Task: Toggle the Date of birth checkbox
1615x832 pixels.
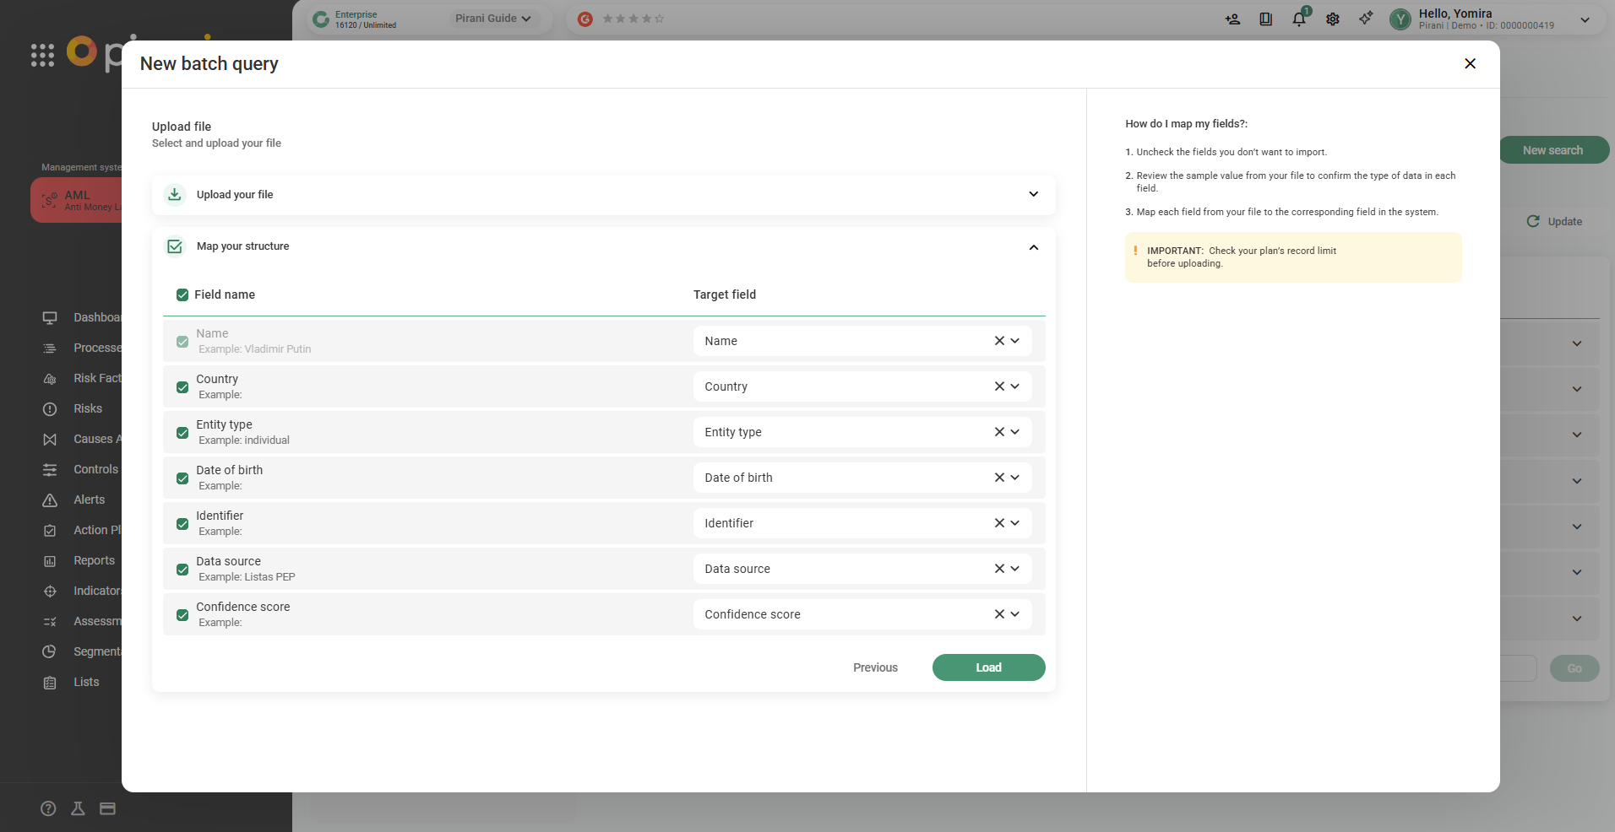Action: [x=182, y=478]
